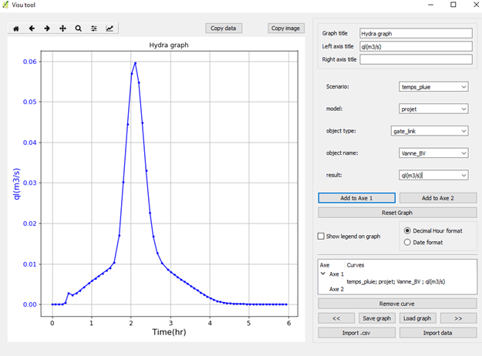The height and width of the screenshot is (356, 482).
Task: Open object type dropdown gate_link
Action: pos(430,131)
